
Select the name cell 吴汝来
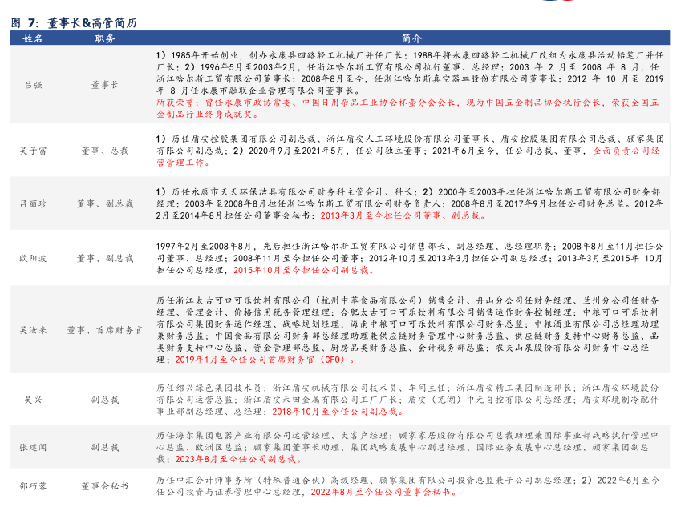point(33,329)
